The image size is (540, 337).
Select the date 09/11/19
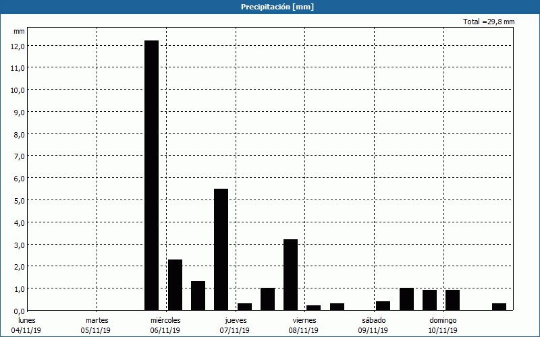click(x=373, y=330)
